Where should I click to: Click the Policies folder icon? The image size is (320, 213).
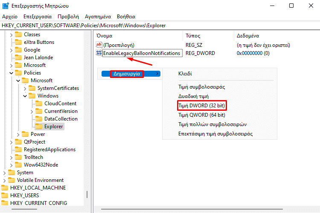click(18, 73)
